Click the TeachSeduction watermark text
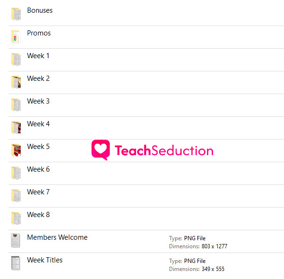This screenshot has width=284, height=279. coord(164,150)
